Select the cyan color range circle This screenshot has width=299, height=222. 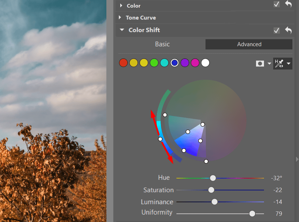(x=164, y=63)
